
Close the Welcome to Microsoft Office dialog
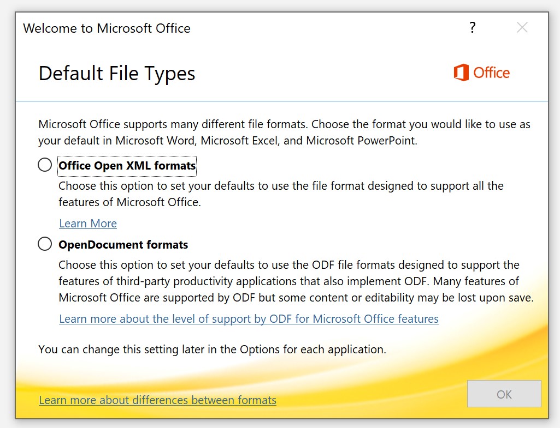522,28
